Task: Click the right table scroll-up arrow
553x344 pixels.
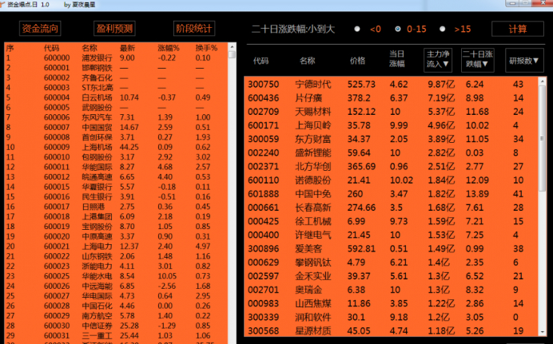Action: [x=543, y=81]
